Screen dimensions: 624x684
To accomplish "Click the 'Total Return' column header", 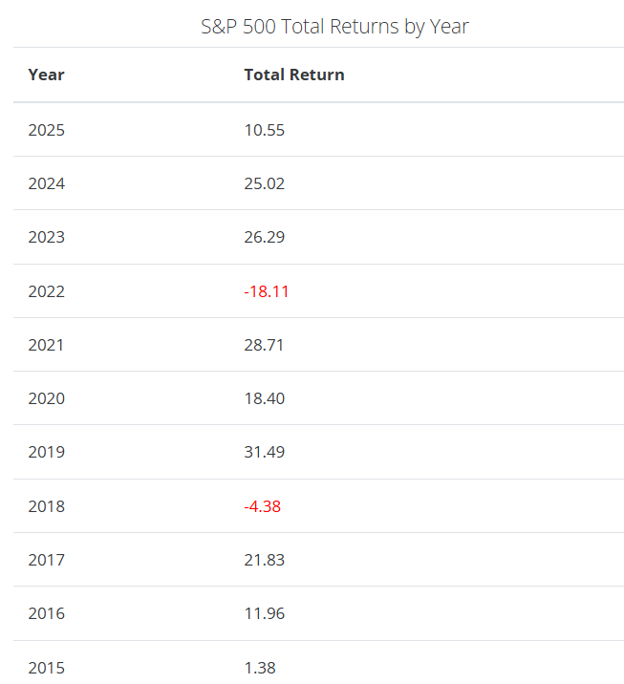I will tap(294, 75).
